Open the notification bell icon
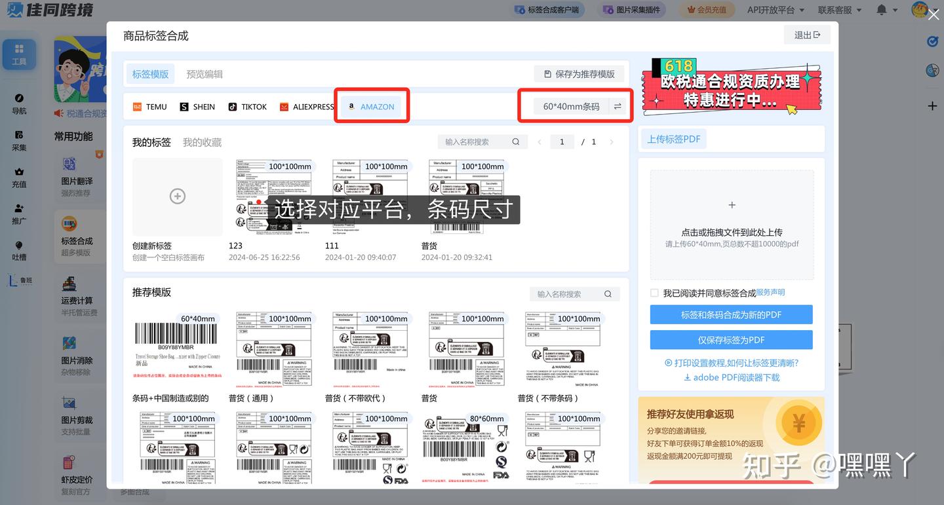The height and width of the screenshot is (505, 944). [882, 9]
